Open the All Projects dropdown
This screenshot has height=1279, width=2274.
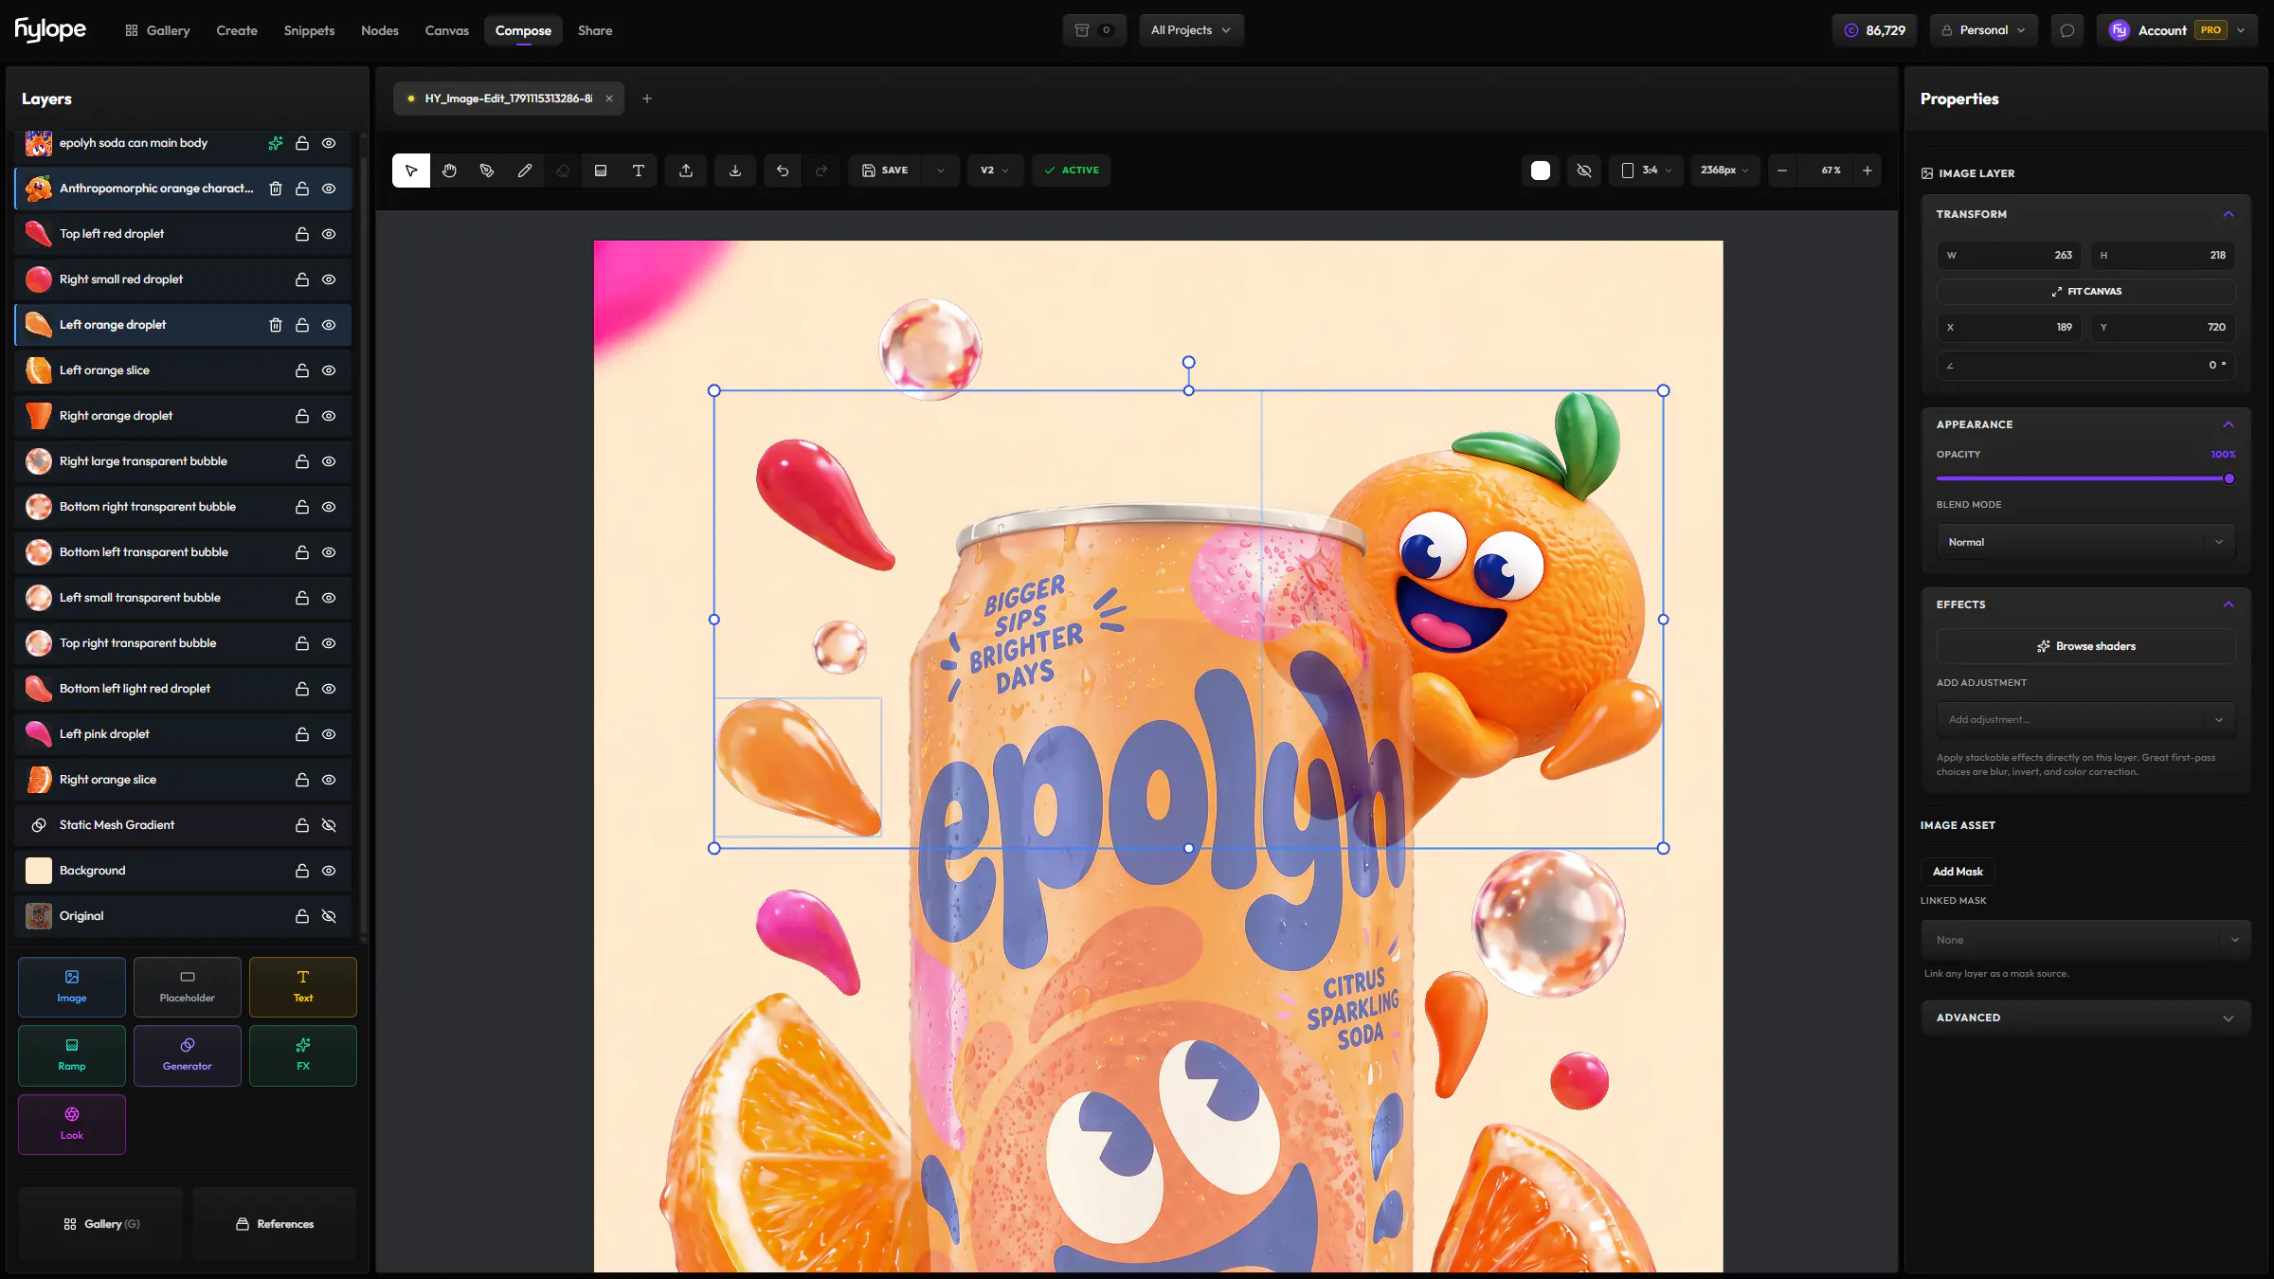click(x=1191, y=30)
